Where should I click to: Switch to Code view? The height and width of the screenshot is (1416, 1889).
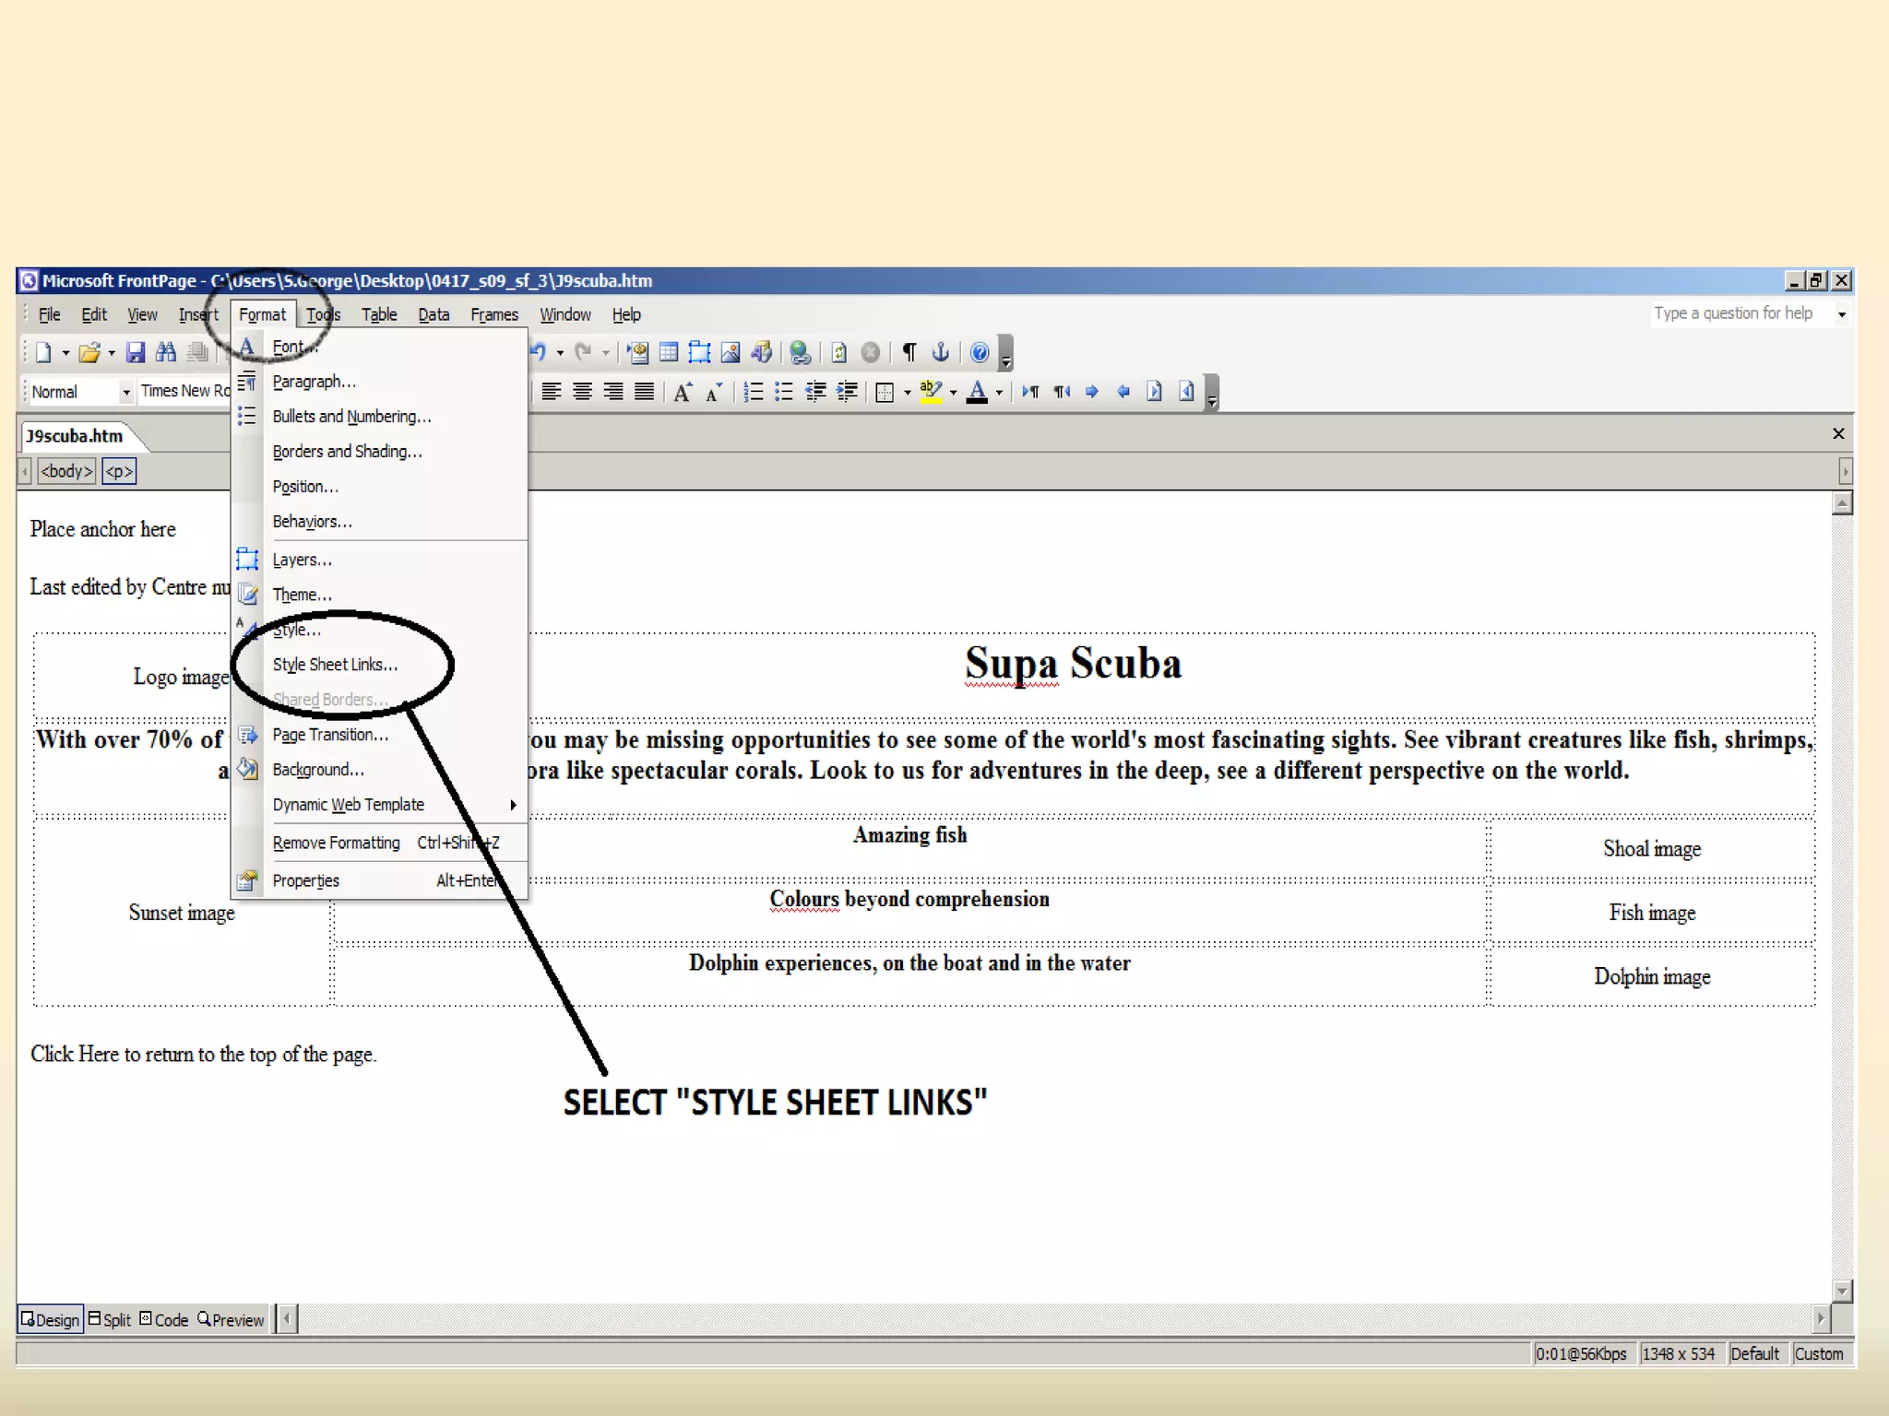(x=164, y=1319)
